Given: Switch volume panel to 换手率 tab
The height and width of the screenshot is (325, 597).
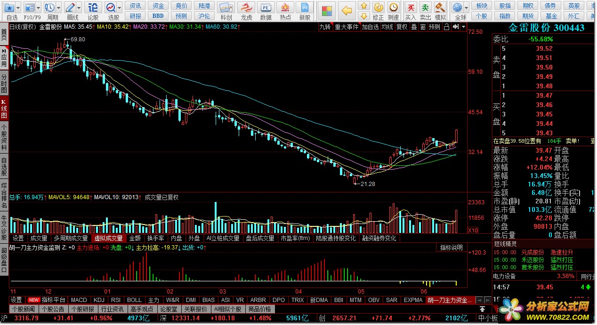Looking at the screenshot, I should pos(156,238).
